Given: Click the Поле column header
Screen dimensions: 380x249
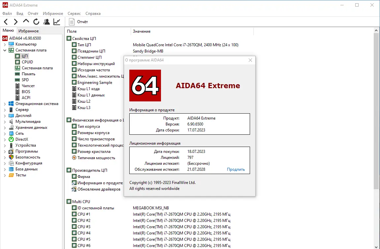Looking at the screenshot, I should point(98,31).
